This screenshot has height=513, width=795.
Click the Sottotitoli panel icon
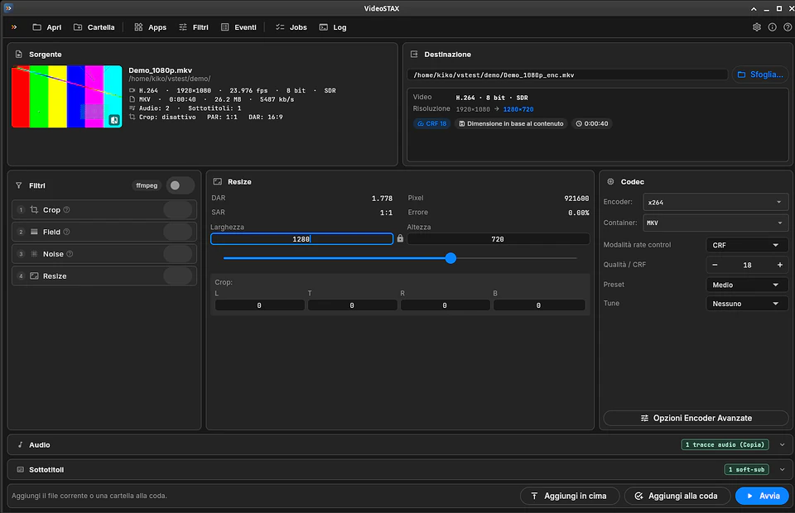(20, 469)
